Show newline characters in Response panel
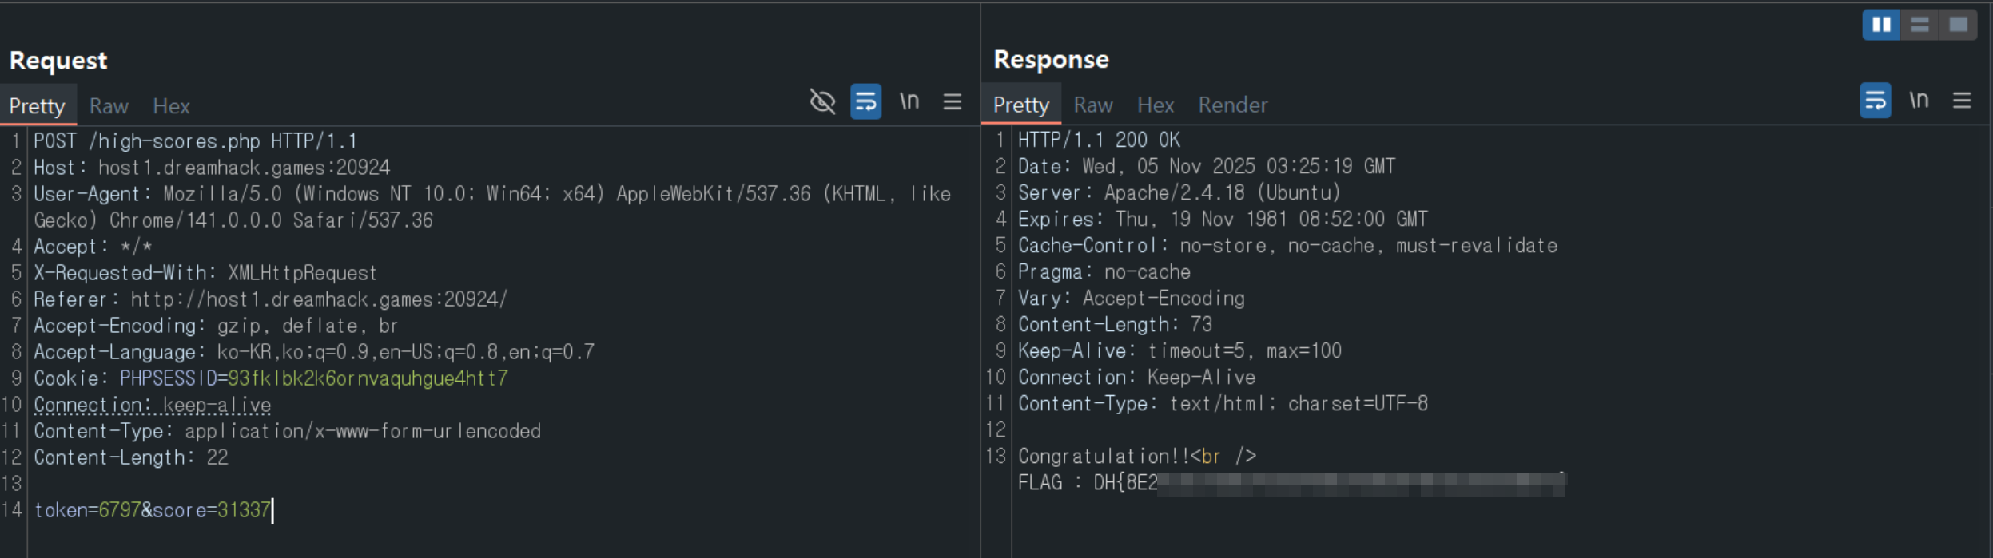The width and height of the screenshot is (1993, 558). pyautogui.click(x=1919, y=101)
